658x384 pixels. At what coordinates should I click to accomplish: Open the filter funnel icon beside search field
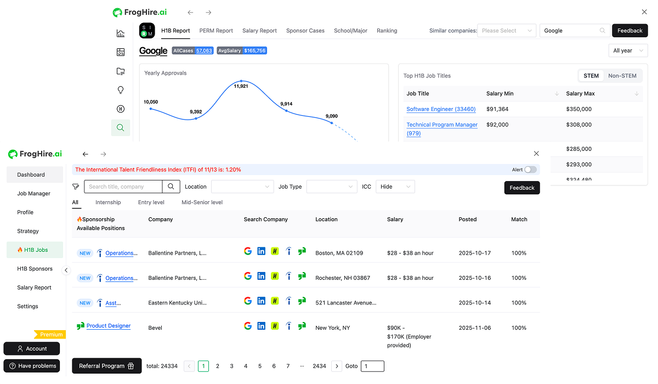point(76,187)
